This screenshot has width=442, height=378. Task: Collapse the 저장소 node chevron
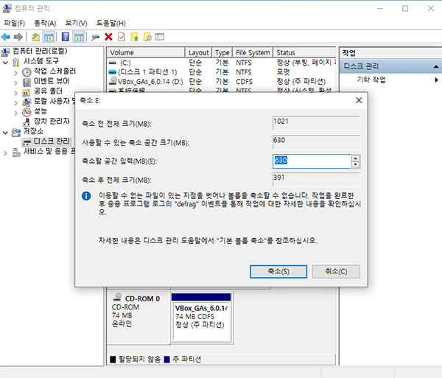click(x=5, y=133)
